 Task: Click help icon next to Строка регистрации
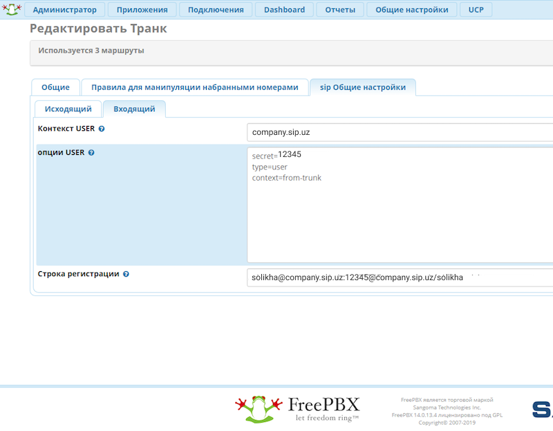(x=126, y=274)
